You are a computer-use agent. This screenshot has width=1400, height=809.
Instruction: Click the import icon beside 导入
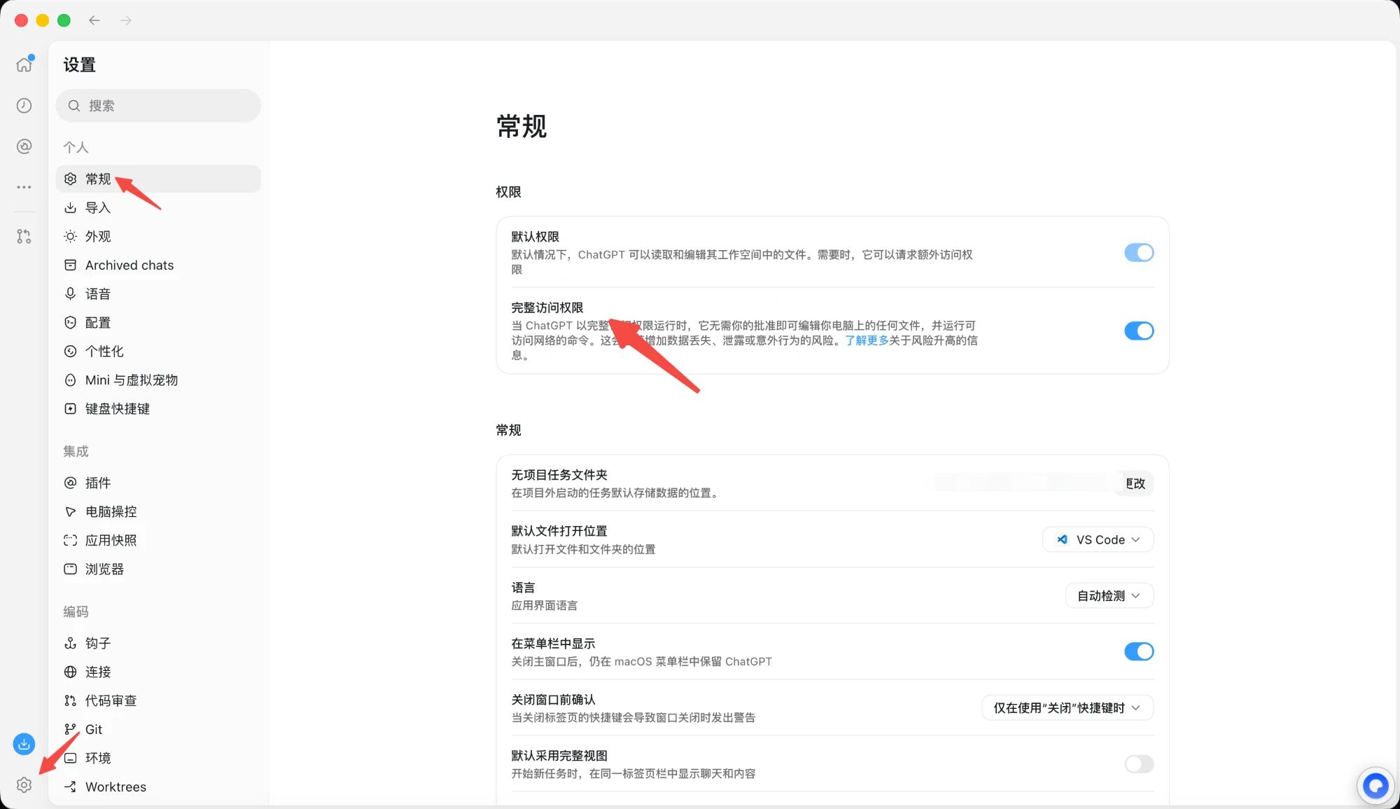coord(71,208)
